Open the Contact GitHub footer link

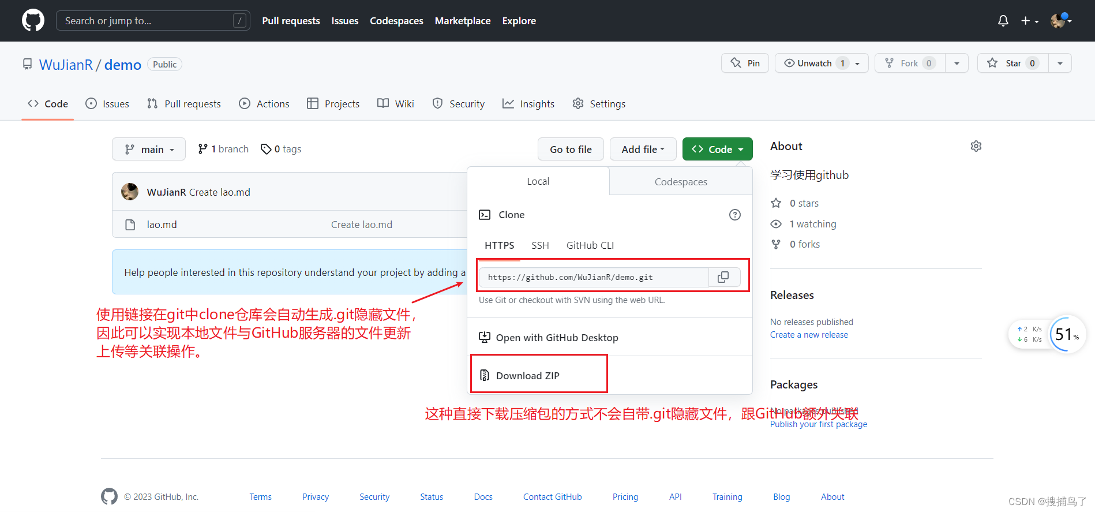[x=552, y=497]
